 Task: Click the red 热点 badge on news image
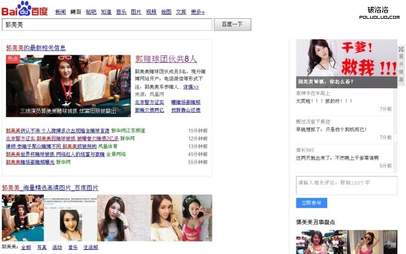pyautogui.click(x=13, y=59)
